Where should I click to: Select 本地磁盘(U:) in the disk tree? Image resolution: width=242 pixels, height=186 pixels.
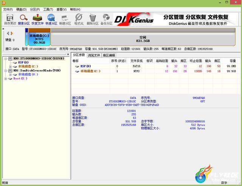(x=28, y=75)
